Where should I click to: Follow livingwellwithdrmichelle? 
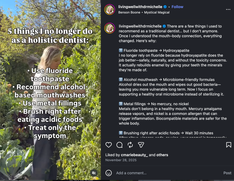(x=178, y=7)
